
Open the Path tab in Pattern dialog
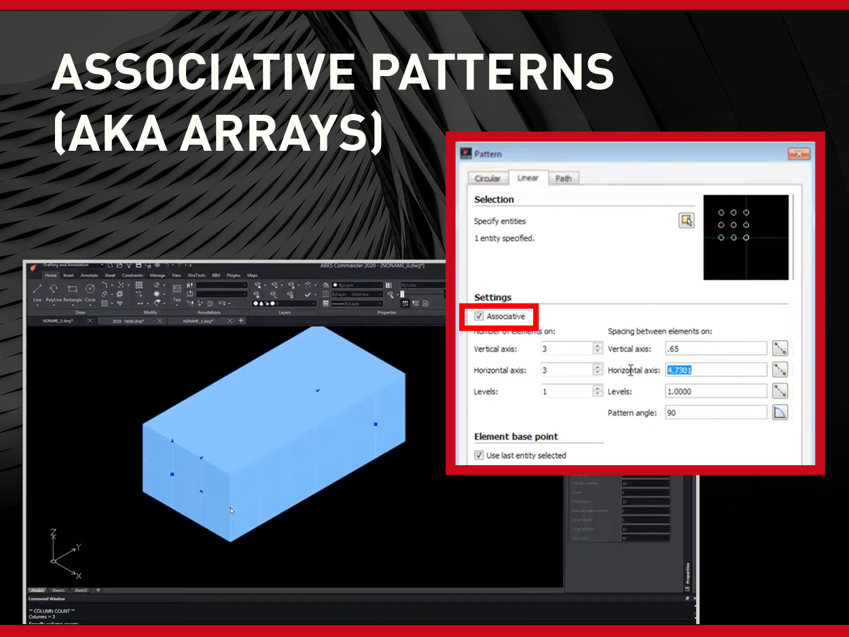click(563, 179)
